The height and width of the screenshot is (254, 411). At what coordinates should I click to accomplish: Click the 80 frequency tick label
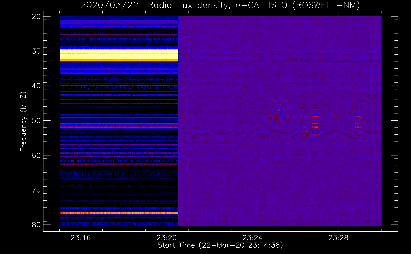tap(36, 225)
